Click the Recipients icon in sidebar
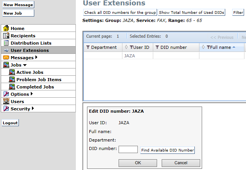The image size is (246, 170). 6,36
